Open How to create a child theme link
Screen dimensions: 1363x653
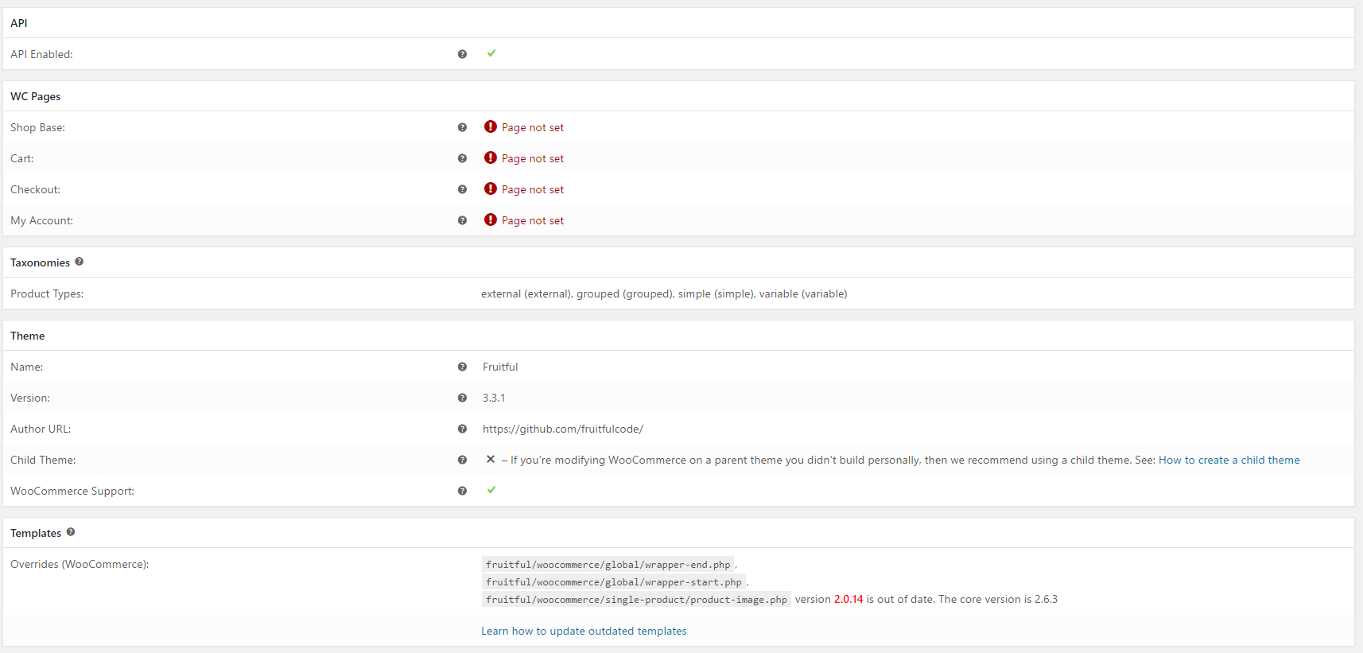click(x=1229, y=460)
